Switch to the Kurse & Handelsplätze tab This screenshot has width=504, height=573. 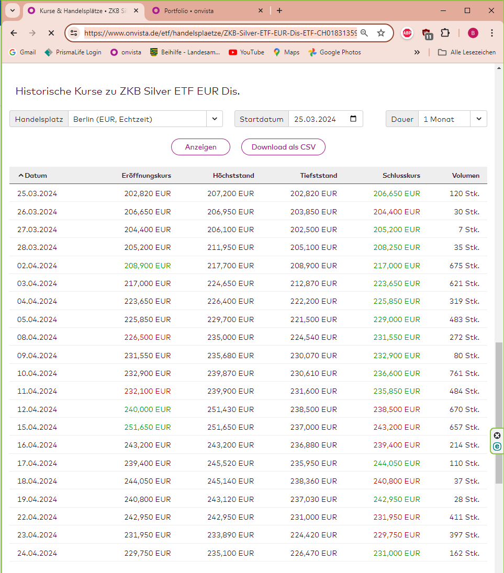point(83,11)
